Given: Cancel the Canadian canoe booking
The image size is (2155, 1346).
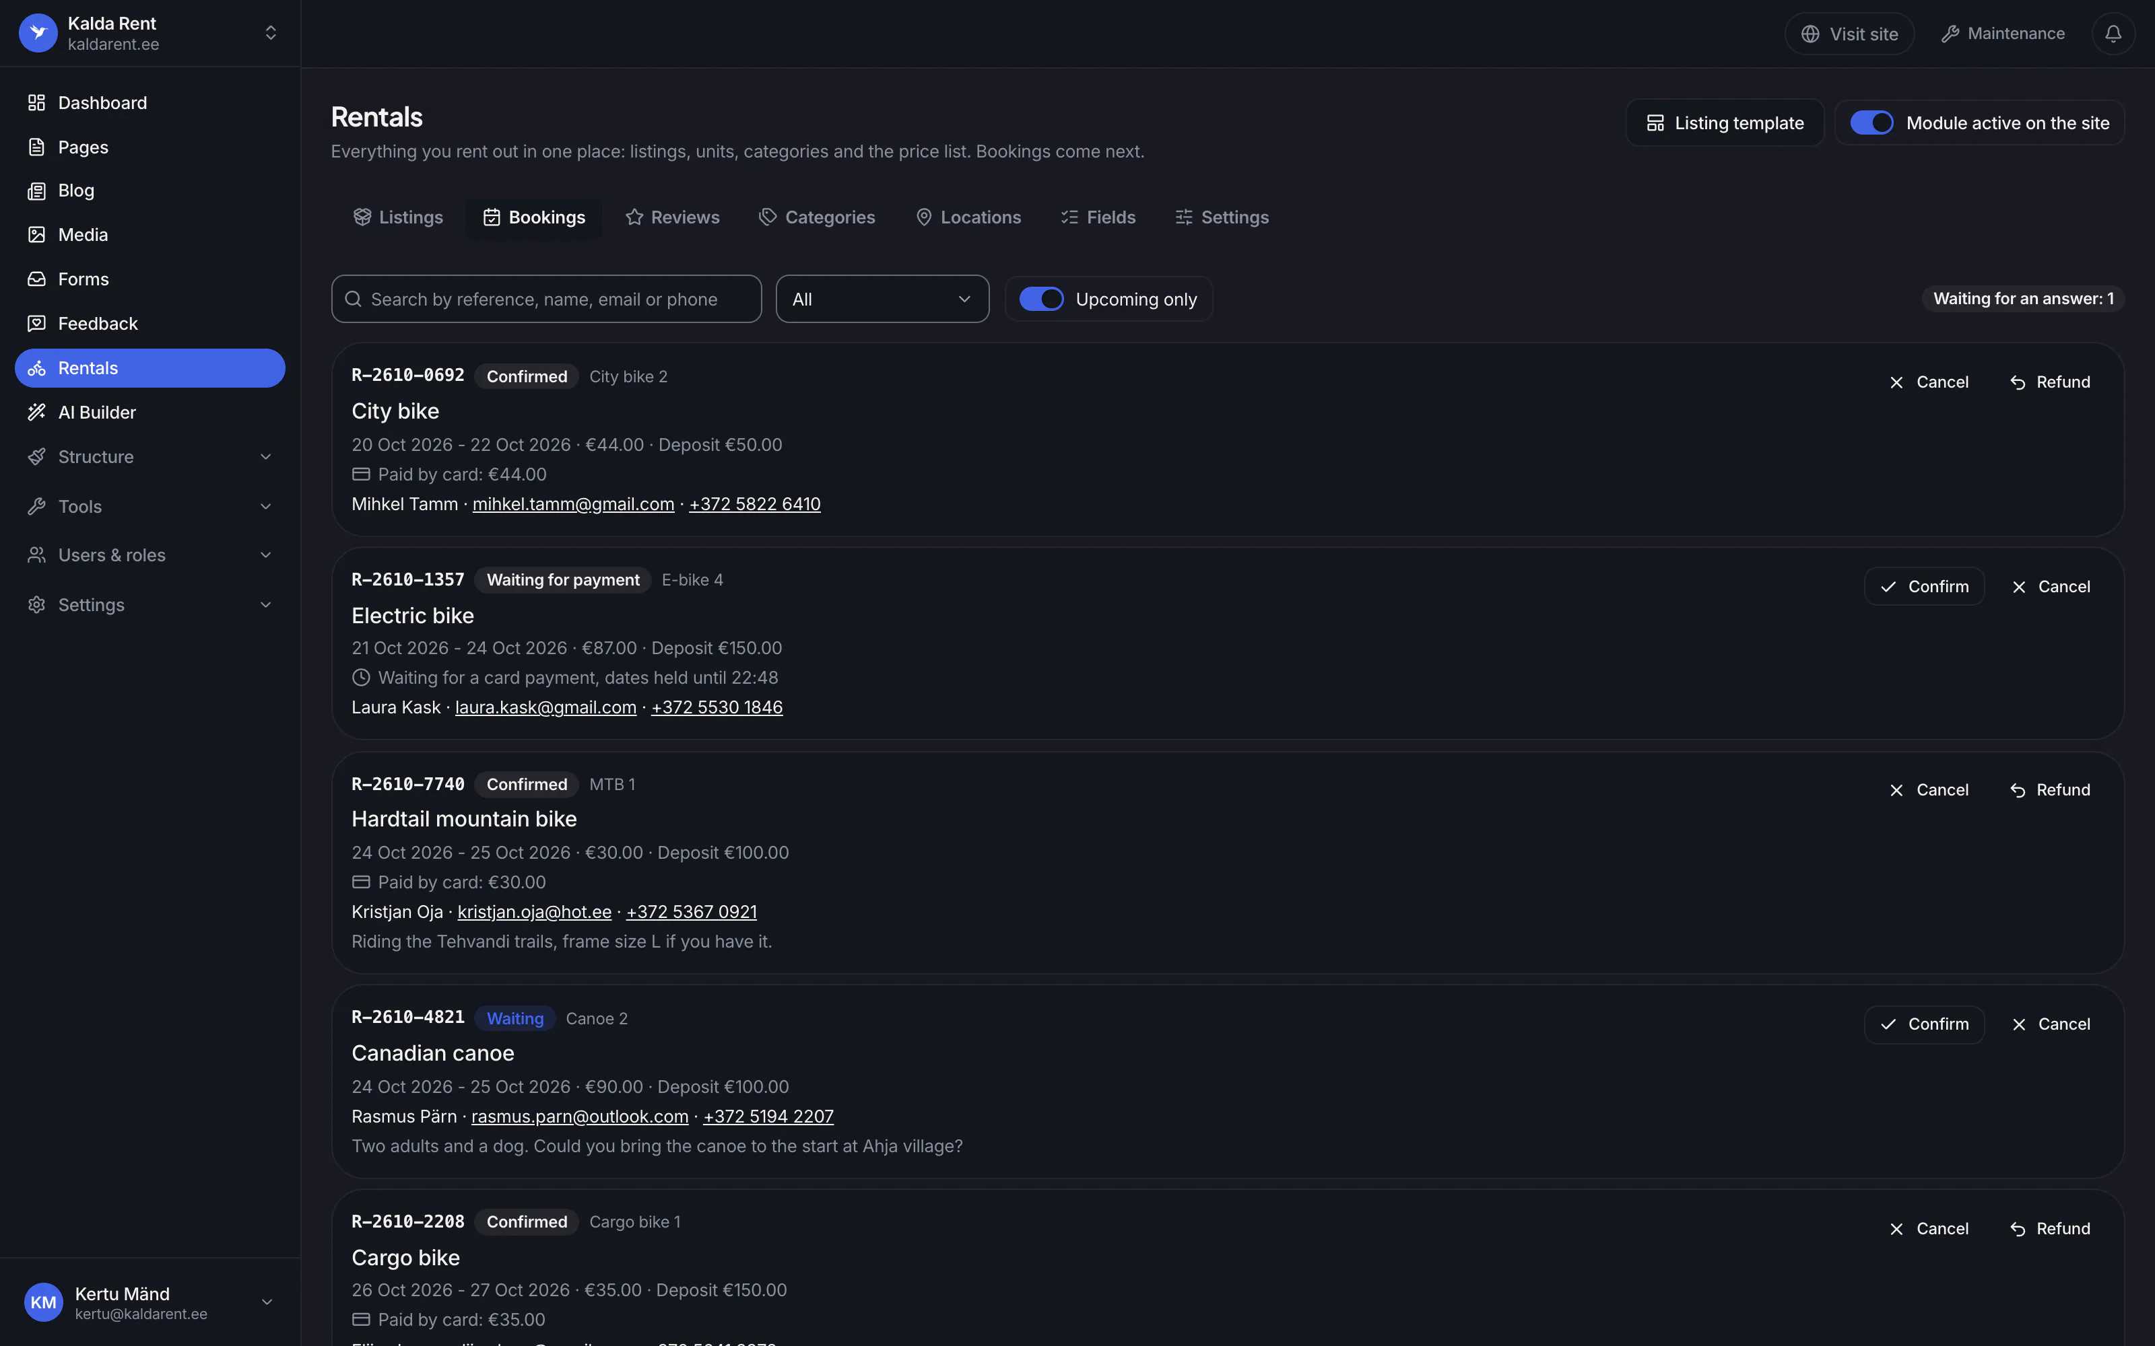Looking at the screenshot, I should click(x=2051, y=1024).
